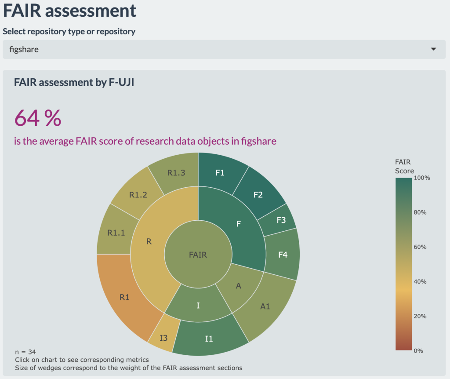
Task: Click the dropdown arrow beside figshare
Action: [x=434, y=50]
